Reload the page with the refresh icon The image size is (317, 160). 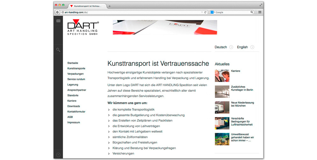pos(205,12)
